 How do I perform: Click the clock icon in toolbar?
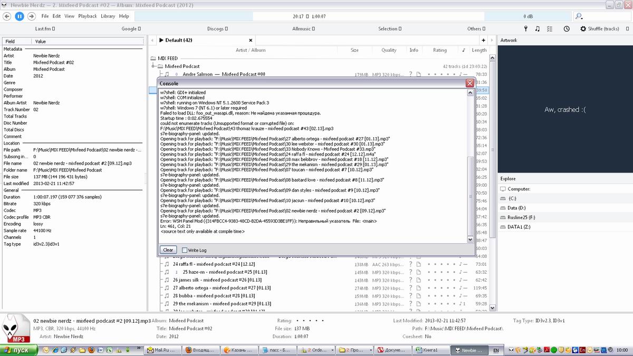pos(567,29)
